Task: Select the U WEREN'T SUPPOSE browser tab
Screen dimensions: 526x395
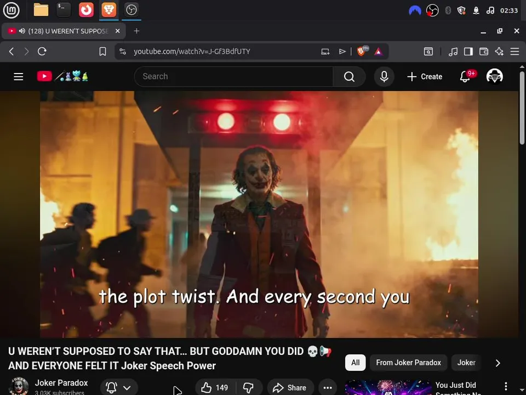Action: coord(64,31)
